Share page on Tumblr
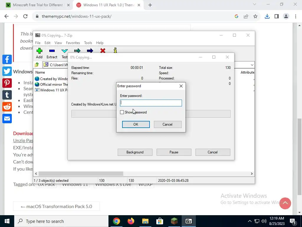 pyautogui.click(x=7, y=95)
